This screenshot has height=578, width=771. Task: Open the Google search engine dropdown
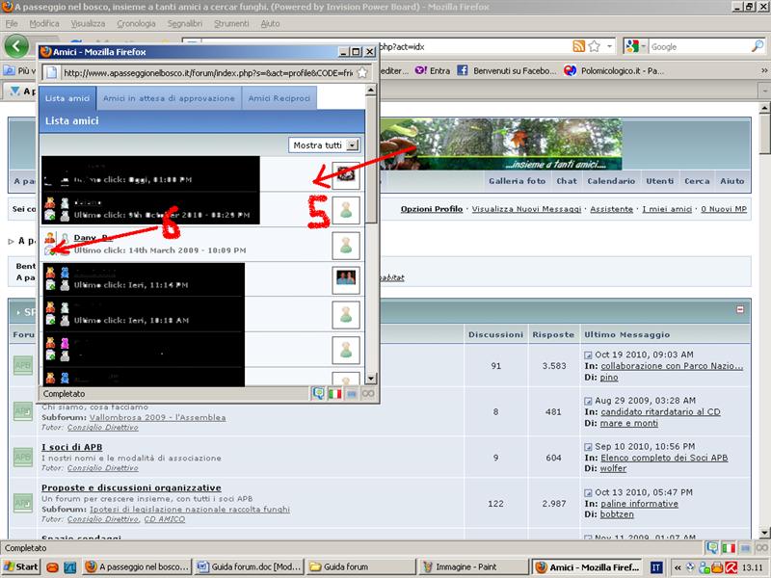click(635, 46)
